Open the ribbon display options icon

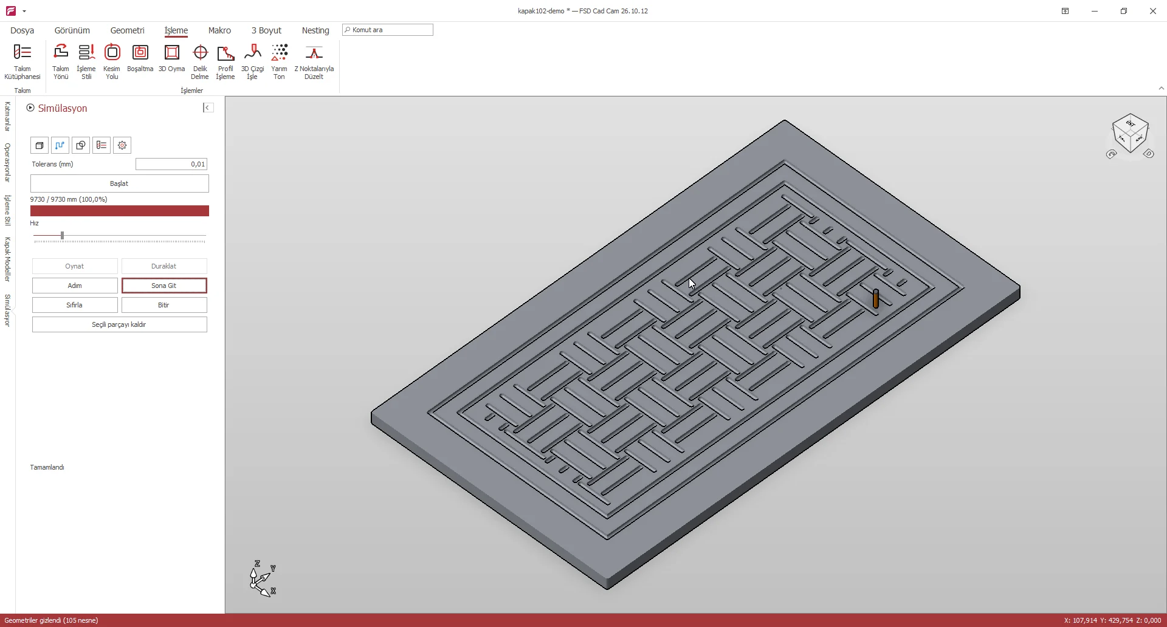[x=1065, y=11]
